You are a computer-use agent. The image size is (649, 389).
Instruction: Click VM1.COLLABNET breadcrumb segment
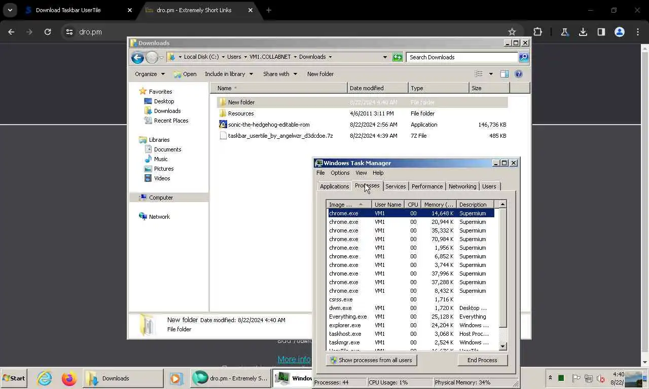pyautogui.click(x=270, y=57)
